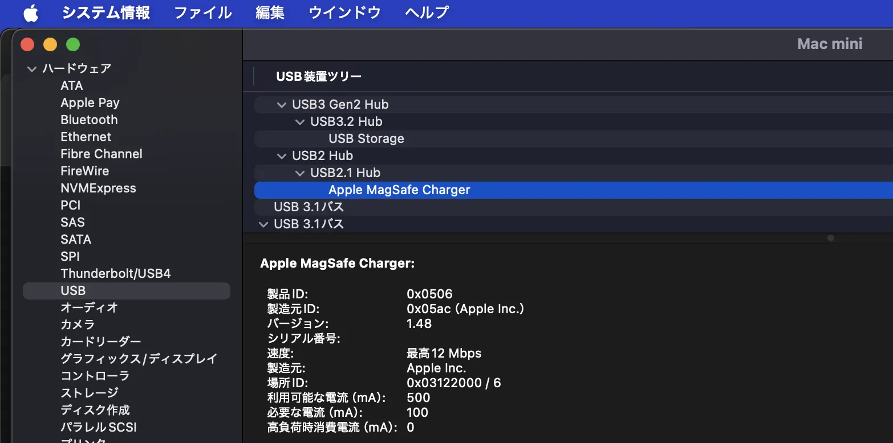Collapse the bottom USB 3.1バス chevron
The width and height of the screenshot is (893, 443).
pos(263,224)
